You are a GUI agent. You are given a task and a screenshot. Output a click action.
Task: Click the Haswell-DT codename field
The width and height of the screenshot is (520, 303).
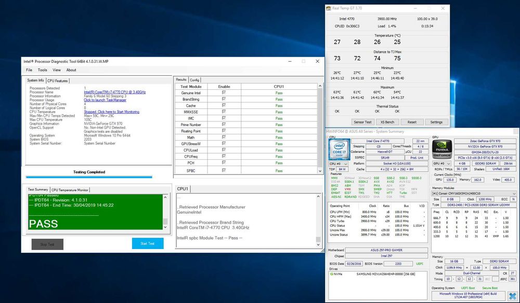tap(384, 152)
